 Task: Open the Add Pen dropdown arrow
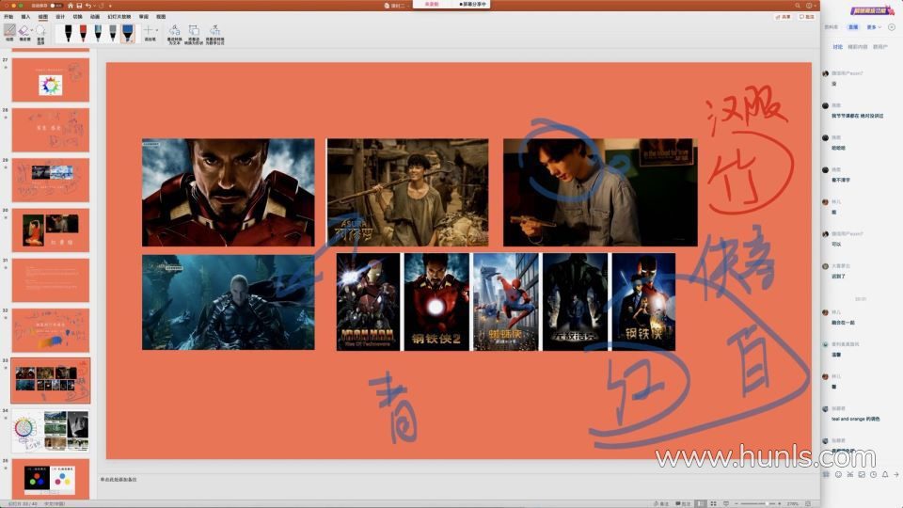click(157, 30)
